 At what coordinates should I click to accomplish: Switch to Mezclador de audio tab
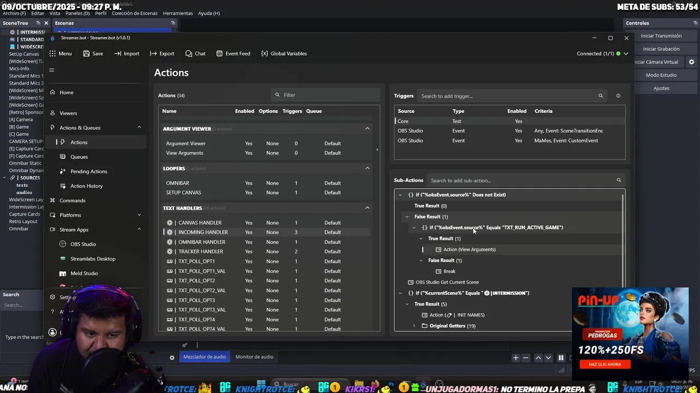(x=205, y=357)
